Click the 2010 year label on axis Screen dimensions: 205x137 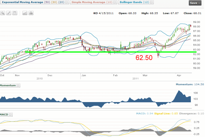(x=40, y=79)
